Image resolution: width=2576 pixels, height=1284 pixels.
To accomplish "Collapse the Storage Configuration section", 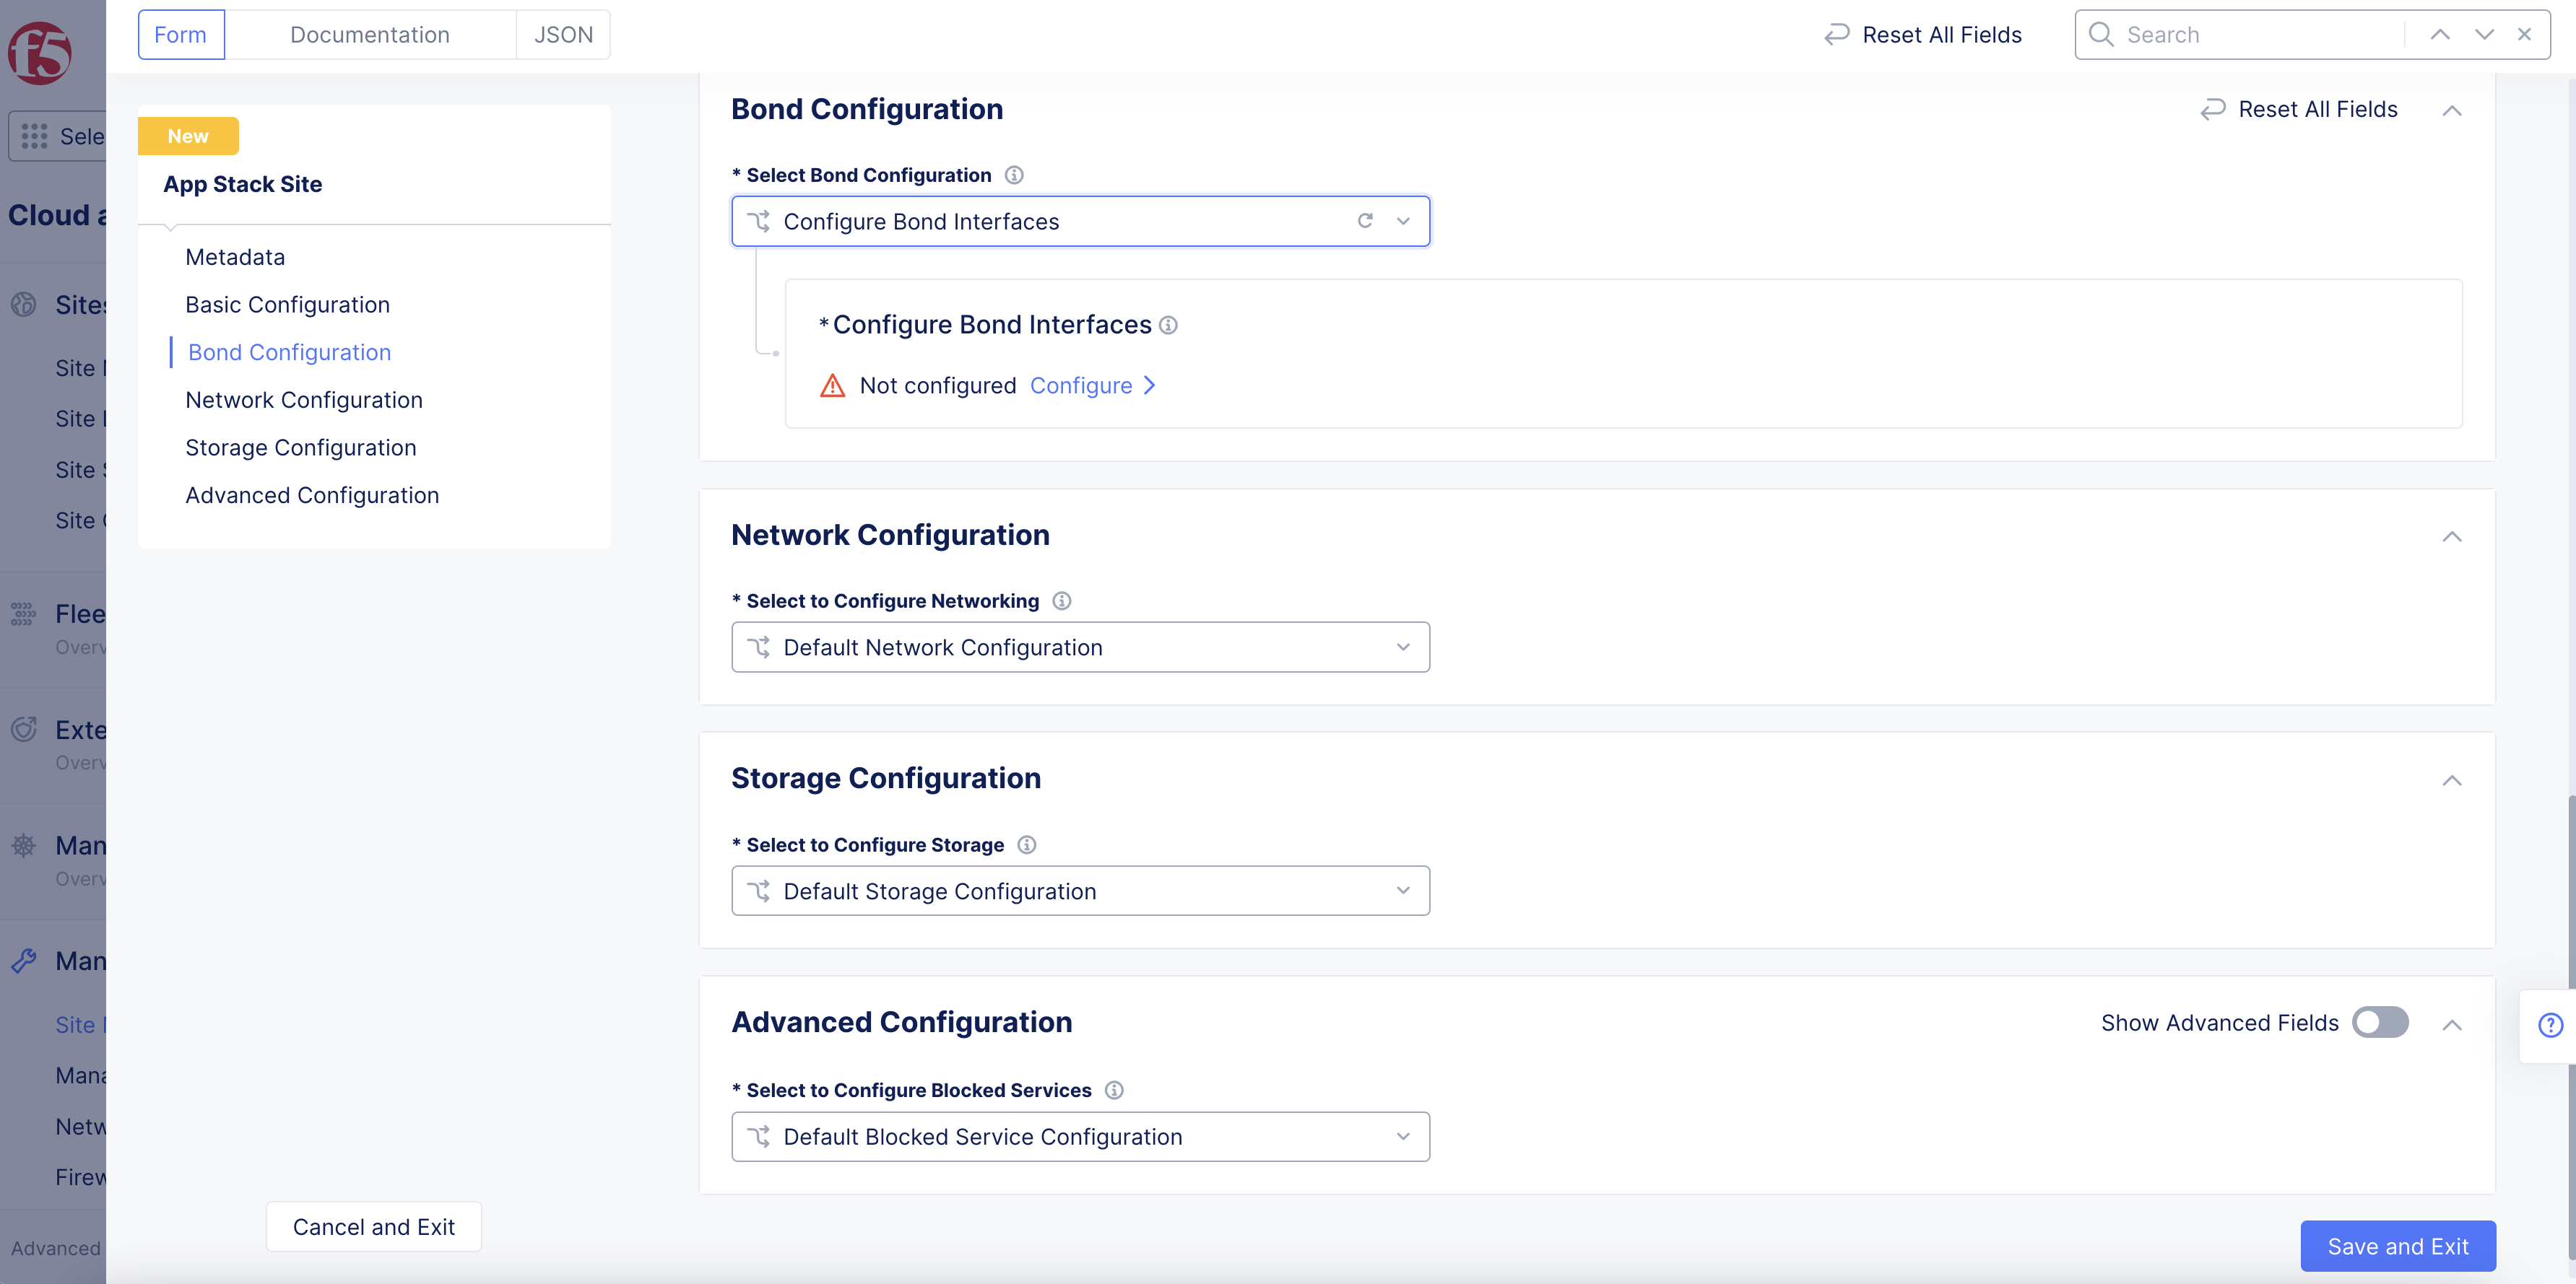I will click(x=2452, y=780).
